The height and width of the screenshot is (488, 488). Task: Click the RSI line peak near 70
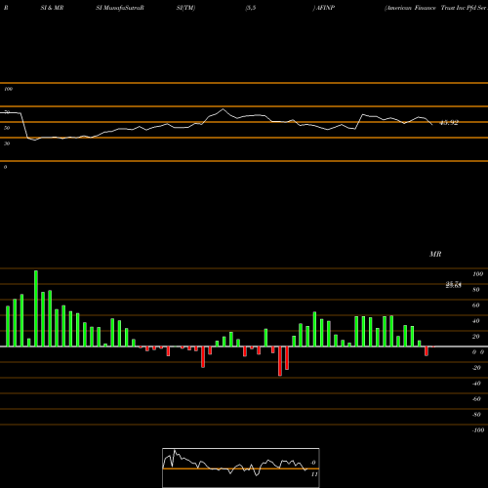[223, 109]
